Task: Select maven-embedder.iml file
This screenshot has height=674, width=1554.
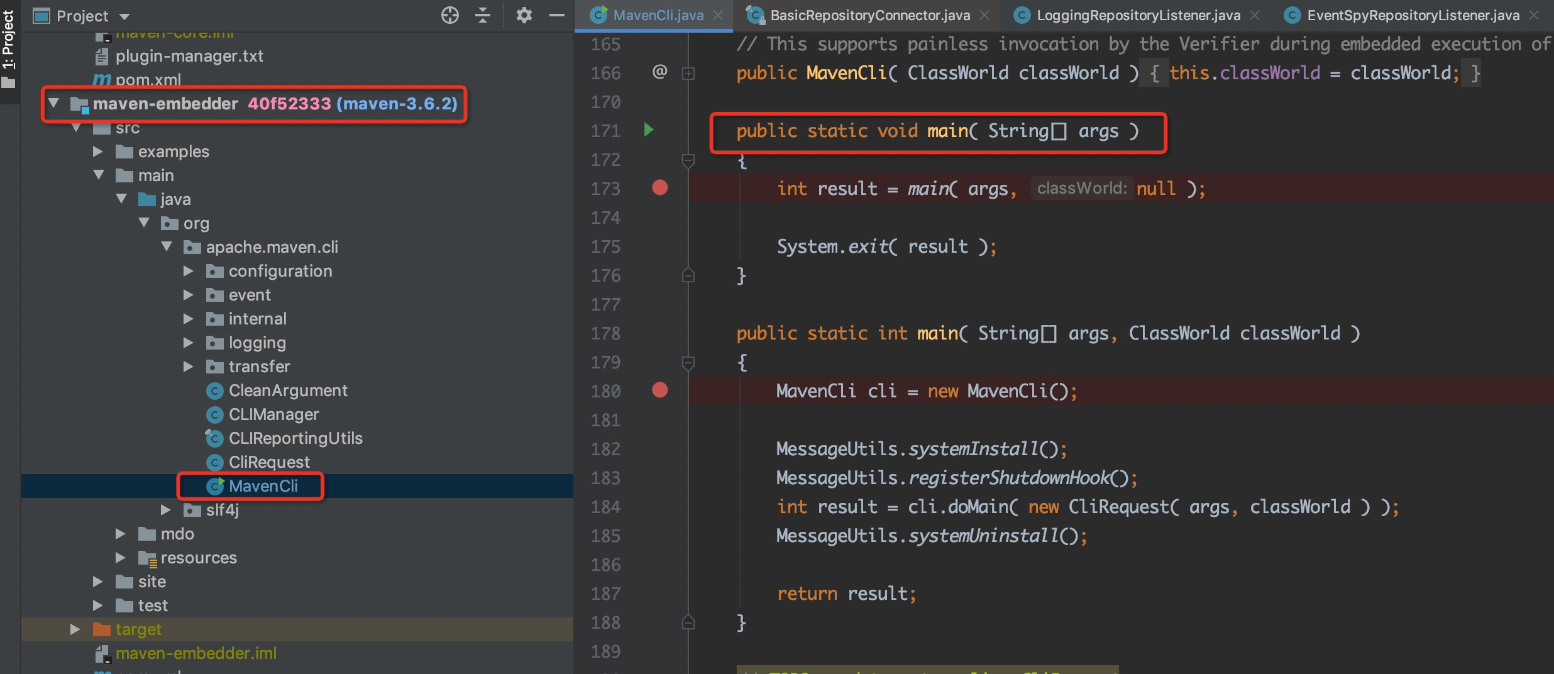Action: 196,653
